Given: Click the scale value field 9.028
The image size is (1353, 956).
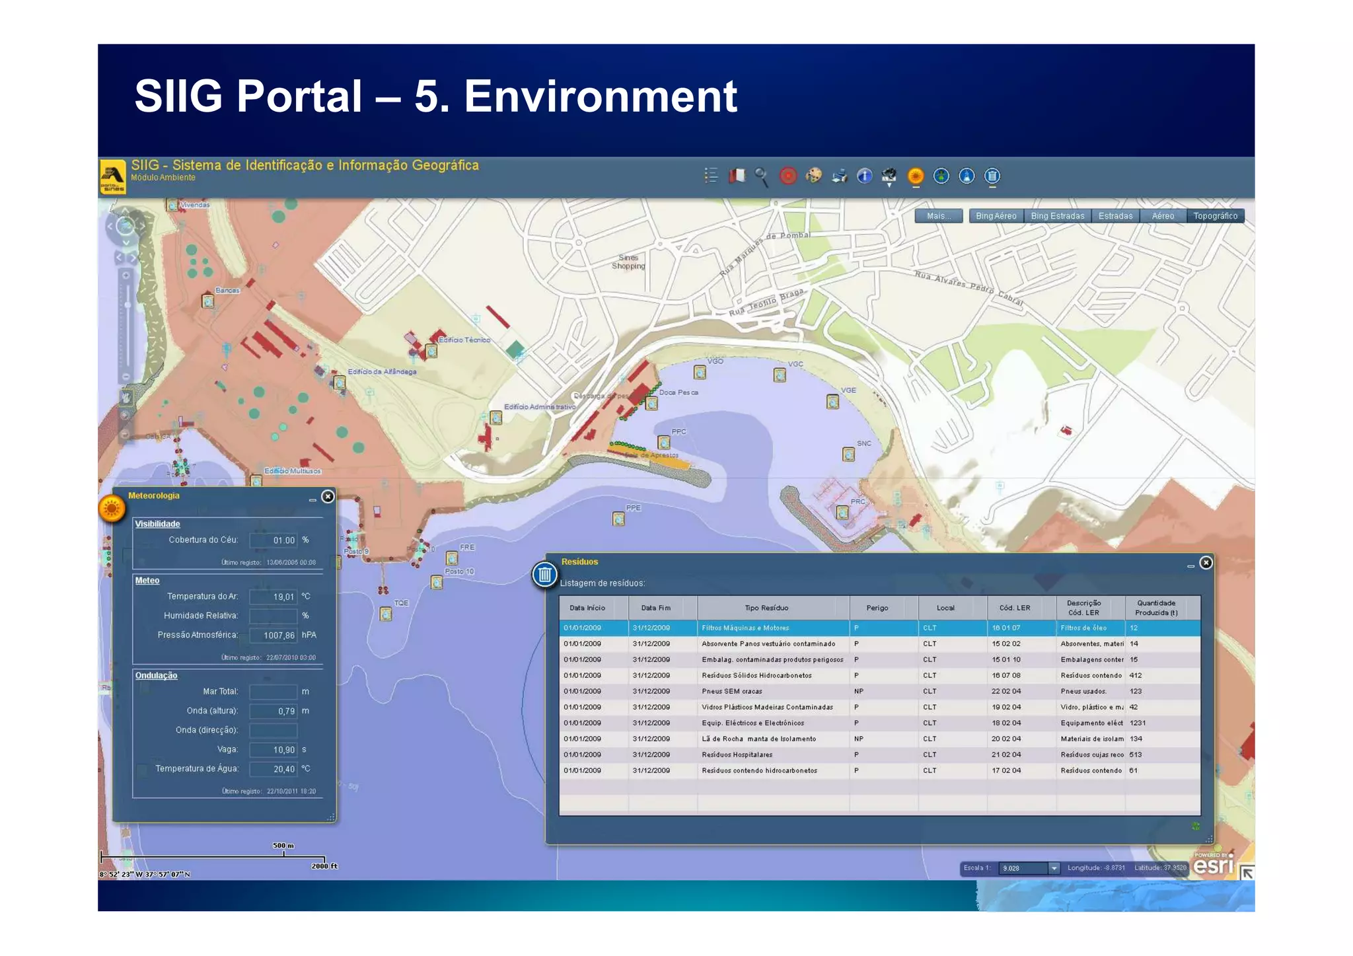Looking at the screenshot, I should (x=1023, y=868).
